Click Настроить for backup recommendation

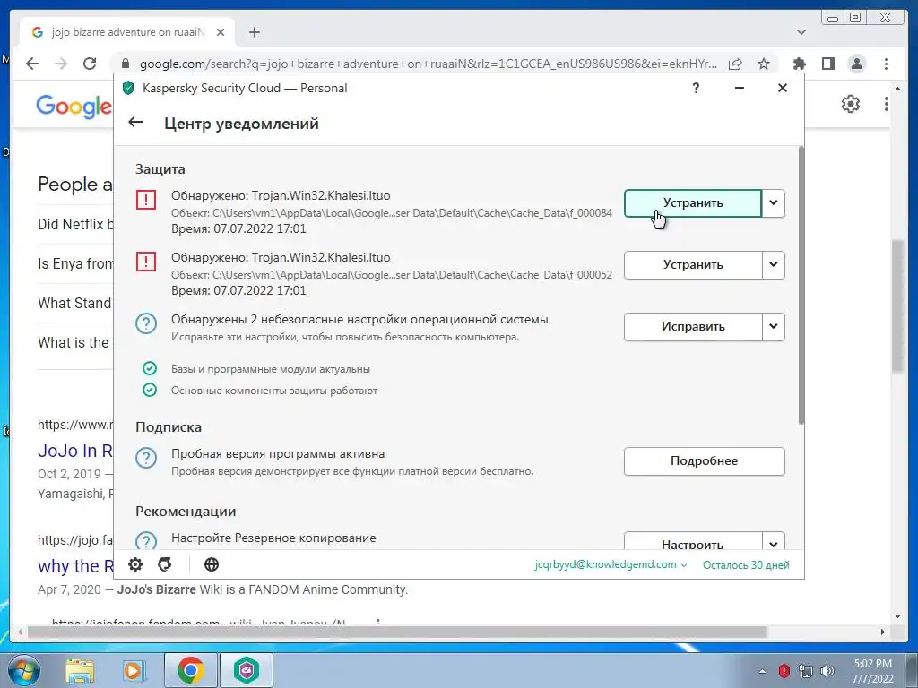693,541
